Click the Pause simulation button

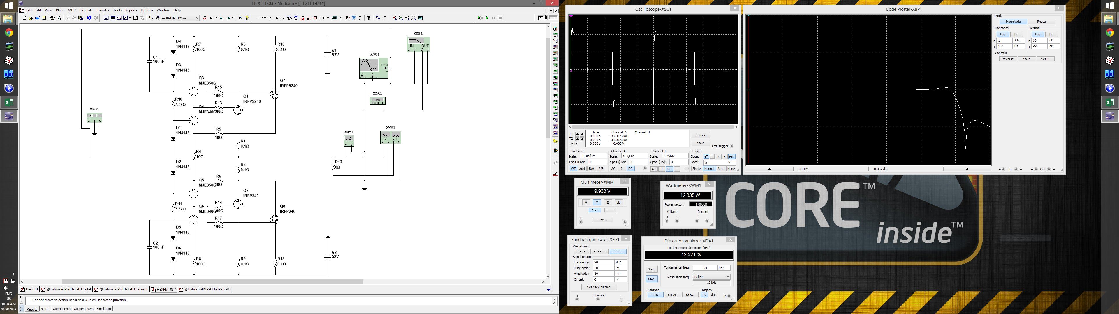tap(493, 18)
